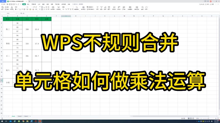The height and width of the screenshot is (123, 220).
Task: Click the fx insert function icon
Action: coord(24,13)
